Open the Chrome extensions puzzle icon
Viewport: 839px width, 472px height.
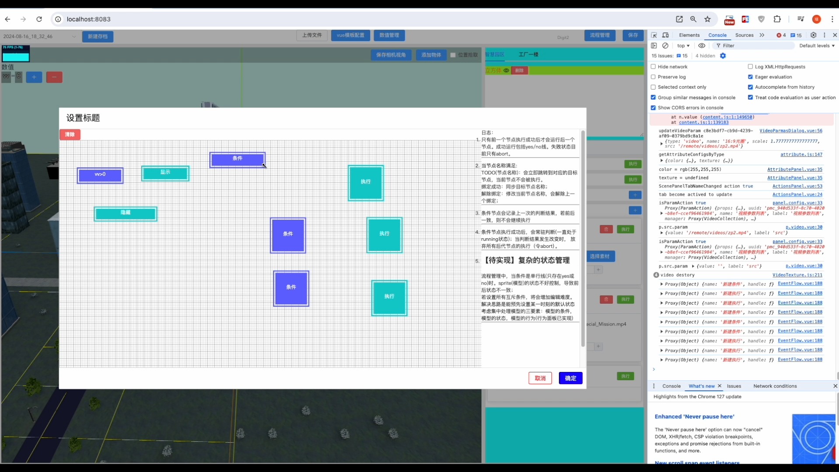coord(777,19)
